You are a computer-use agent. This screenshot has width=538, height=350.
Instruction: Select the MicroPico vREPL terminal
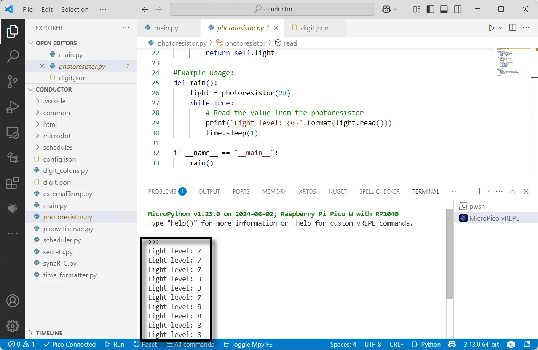[495, 218]
